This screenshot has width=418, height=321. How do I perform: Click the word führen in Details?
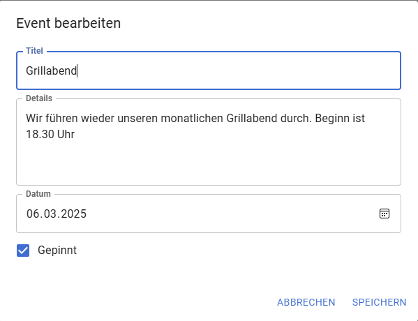(61, 119)
